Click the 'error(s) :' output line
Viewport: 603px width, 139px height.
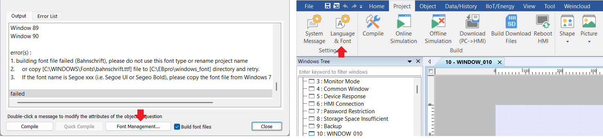click(21, 53)
